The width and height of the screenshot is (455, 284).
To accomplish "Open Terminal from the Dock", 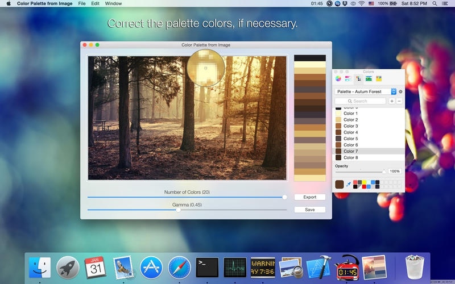I will tap(207, 266).
